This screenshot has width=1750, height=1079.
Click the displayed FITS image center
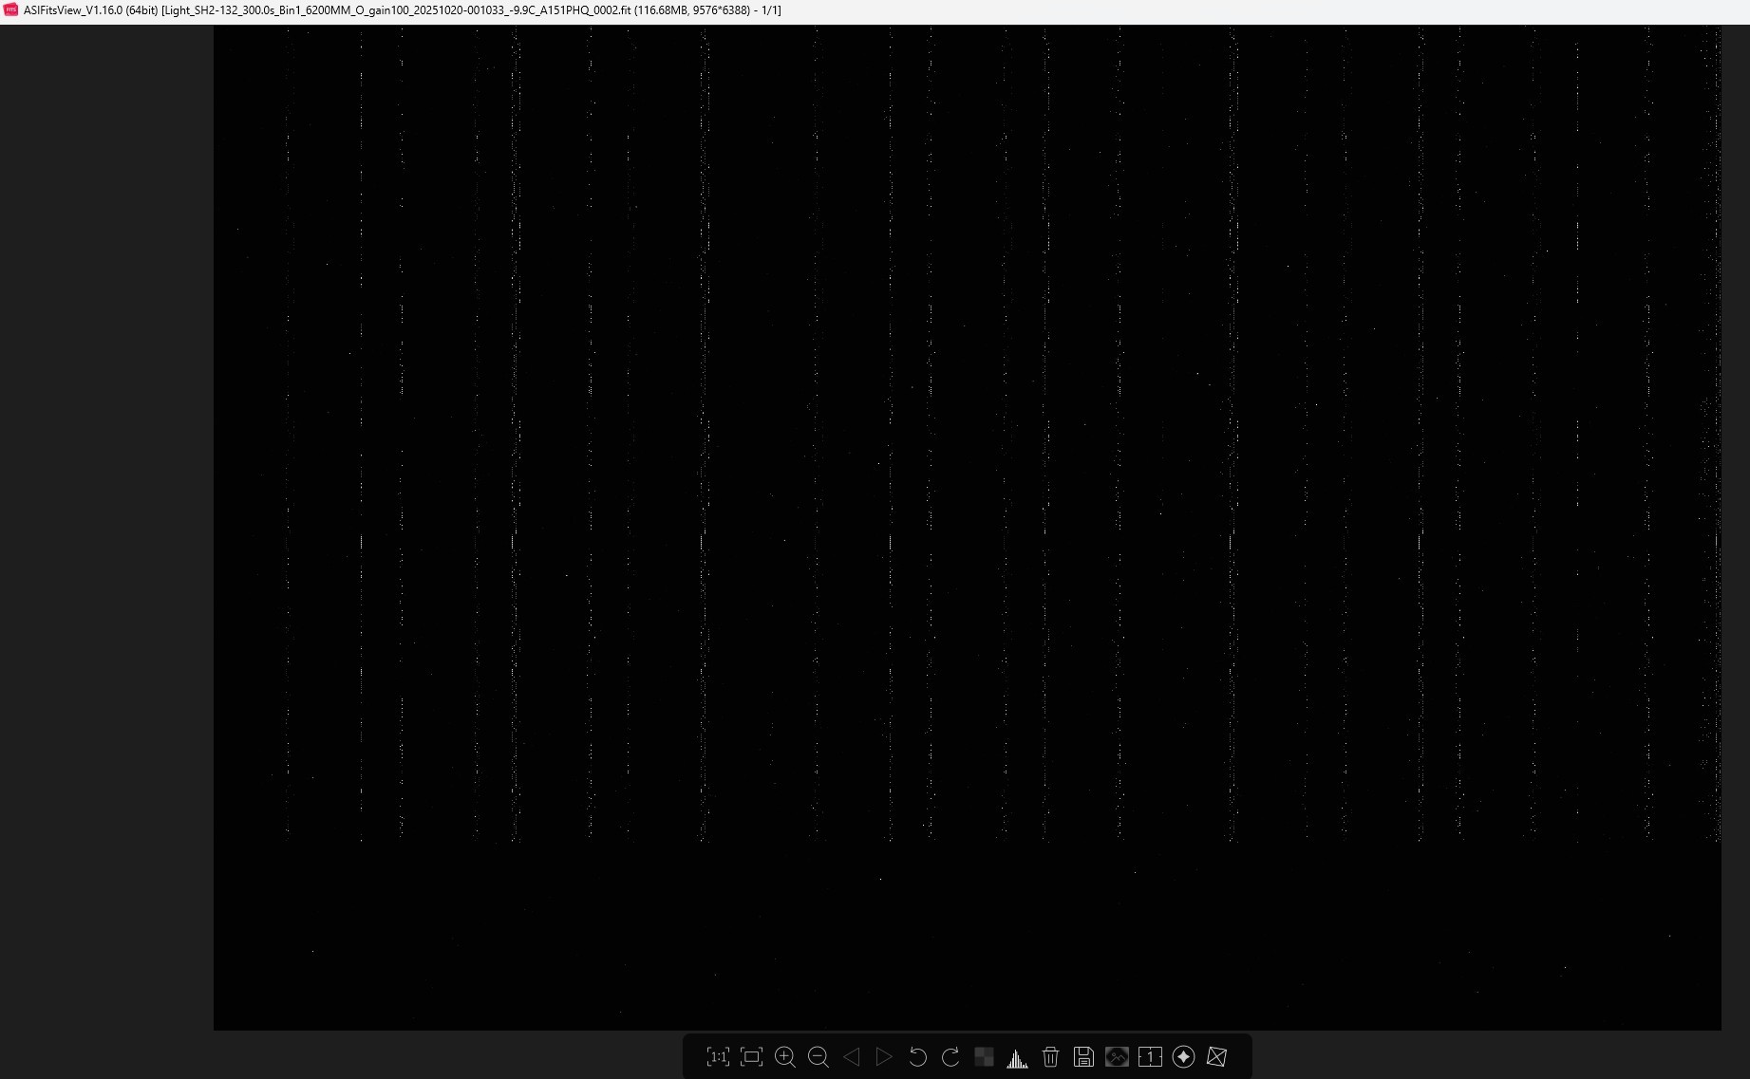click(x=967, y=528)
